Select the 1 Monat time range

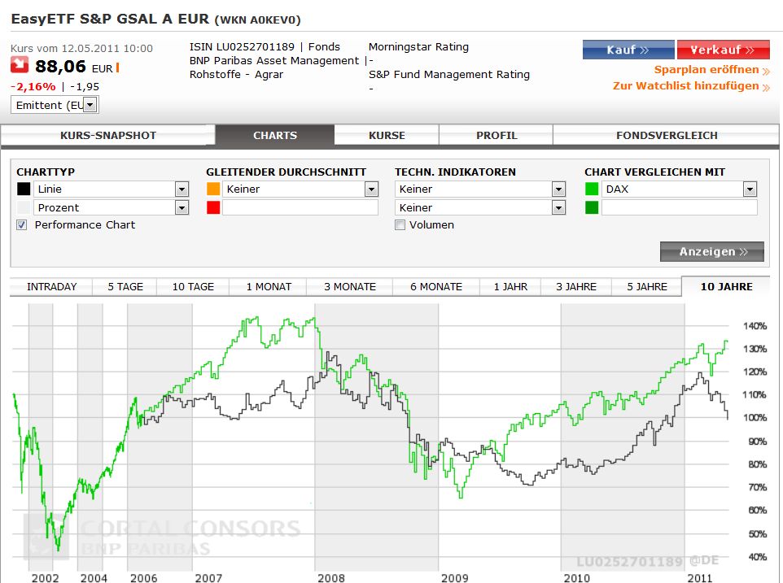[268, 287]
